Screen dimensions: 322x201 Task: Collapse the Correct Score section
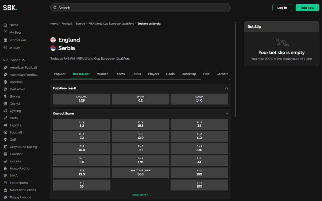pyautogui.click(x=226, y=113)
